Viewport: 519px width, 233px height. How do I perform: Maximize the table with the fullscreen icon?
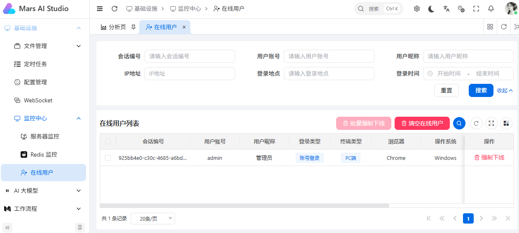(491, 123)
